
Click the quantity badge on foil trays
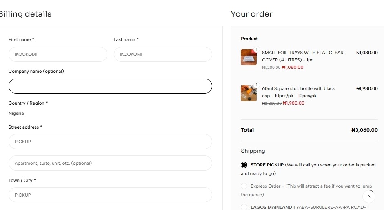coord(257,50)
